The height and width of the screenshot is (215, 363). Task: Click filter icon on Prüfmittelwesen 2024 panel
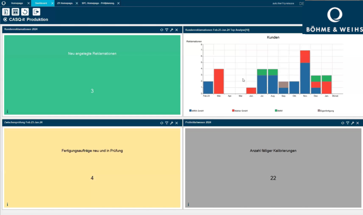pos(348,123)
